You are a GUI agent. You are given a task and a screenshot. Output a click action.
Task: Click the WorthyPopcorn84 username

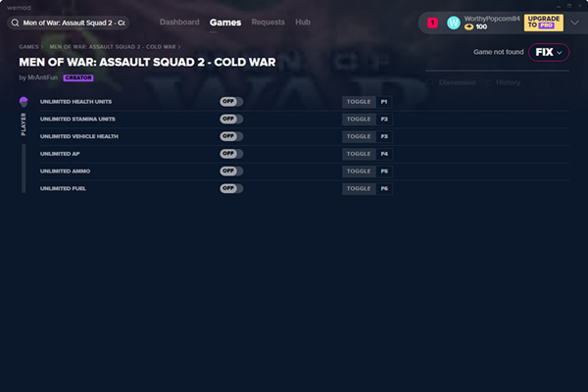point(492,19)
